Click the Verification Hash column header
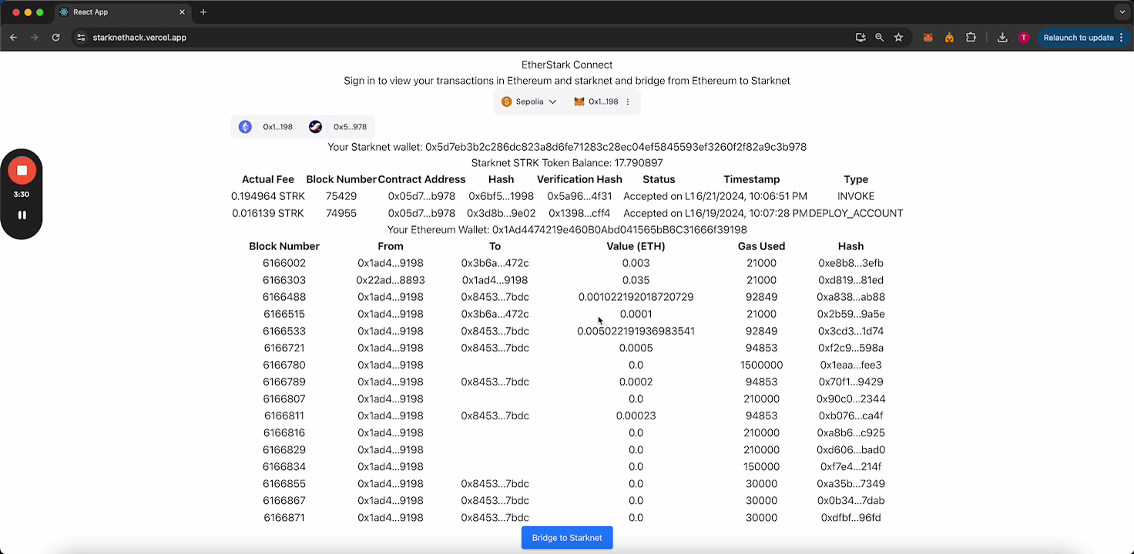Image resolution: width=1134 pixels, height=554 pixels. pyautogui.click(x=579, y=179)
